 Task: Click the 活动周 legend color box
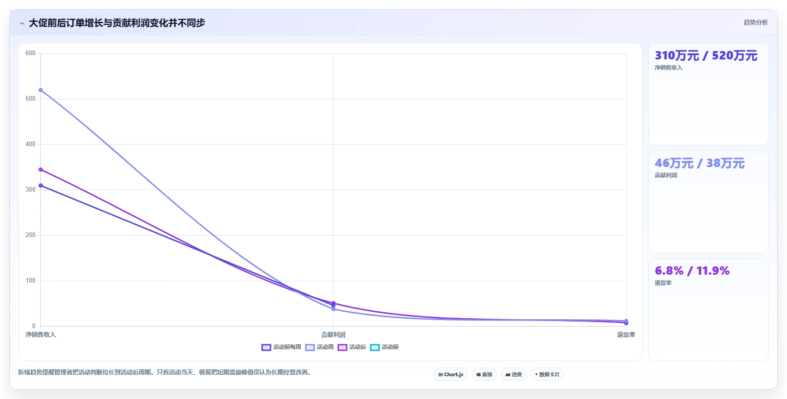[310, 347]
